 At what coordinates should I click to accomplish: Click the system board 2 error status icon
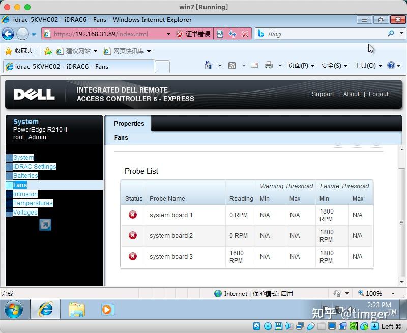click(x=133, y=235)
